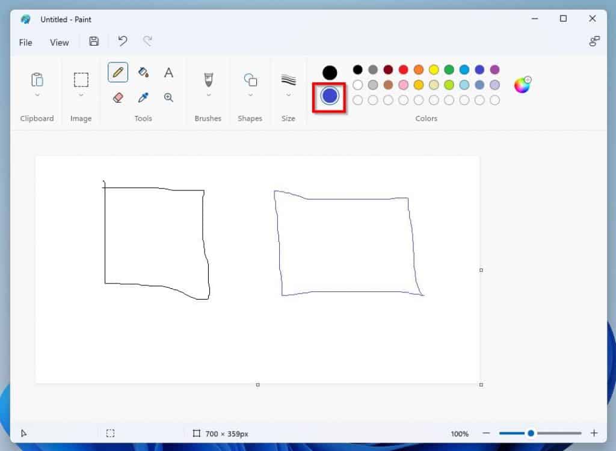
Task: Click the Redo arrow
Action: (147, 41)
